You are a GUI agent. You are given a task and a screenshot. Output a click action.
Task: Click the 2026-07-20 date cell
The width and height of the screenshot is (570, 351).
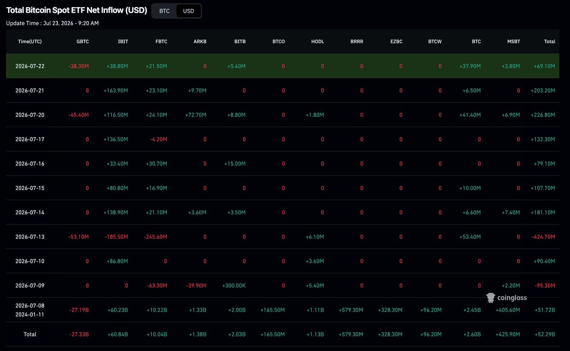[x=30, y=115]
